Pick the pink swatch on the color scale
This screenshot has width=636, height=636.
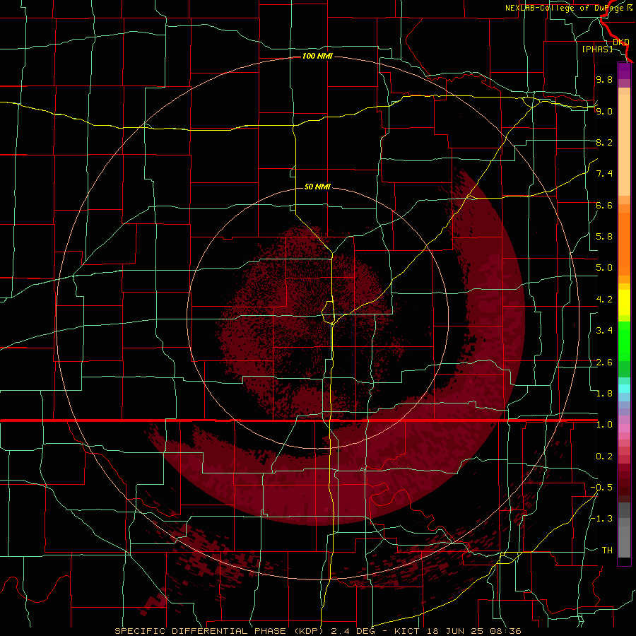click(624, 428)
